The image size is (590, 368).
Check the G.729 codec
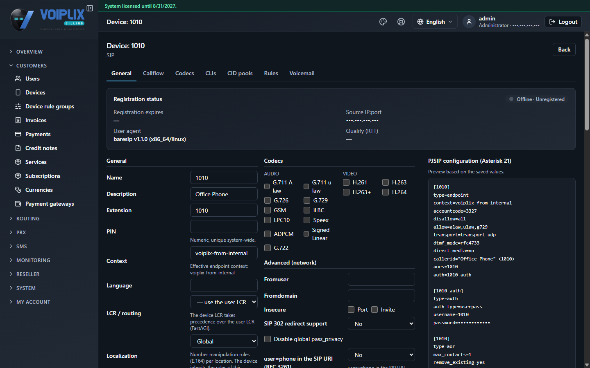307,200
